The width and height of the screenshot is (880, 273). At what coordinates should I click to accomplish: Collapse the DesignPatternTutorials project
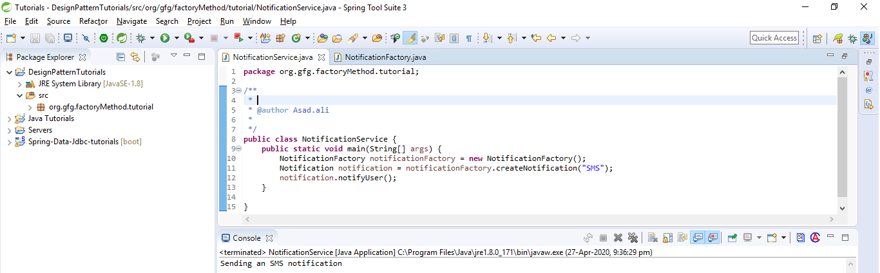pos(10,72)
